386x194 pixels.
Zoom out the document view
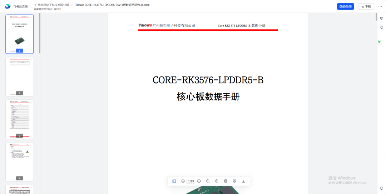coord(208,181)
